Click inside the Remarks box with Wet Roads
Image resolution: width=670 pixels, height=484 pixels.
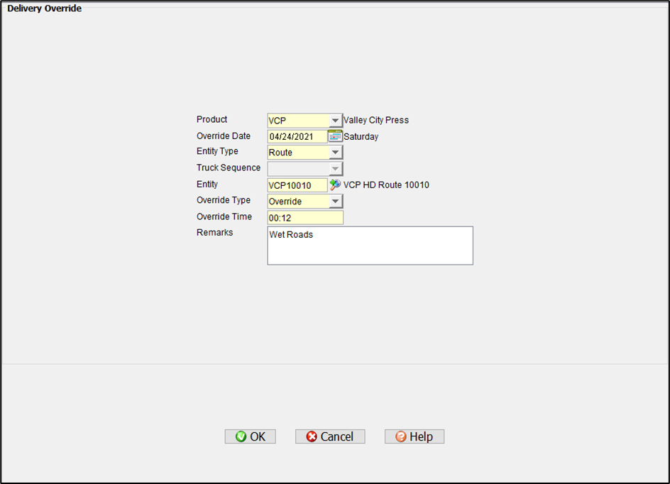click(370, 246)
